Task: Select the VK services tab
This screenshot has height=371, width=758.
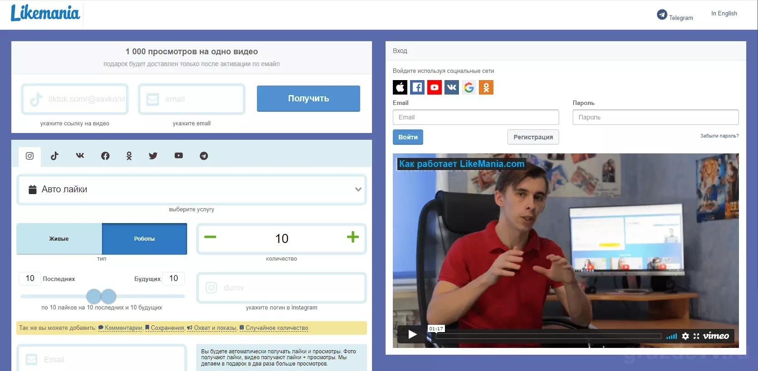Action: [80, 156]
